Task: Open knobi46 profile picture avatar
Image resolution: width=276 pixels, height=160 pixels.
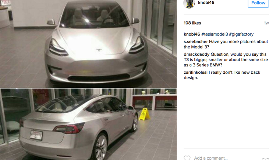Action: (x=189, y=3)
